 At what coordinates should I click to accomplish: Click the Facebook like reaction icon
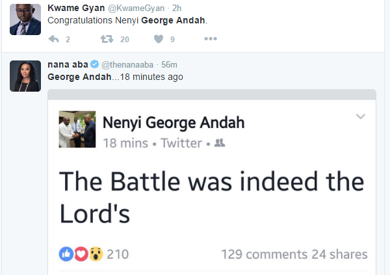66,254
